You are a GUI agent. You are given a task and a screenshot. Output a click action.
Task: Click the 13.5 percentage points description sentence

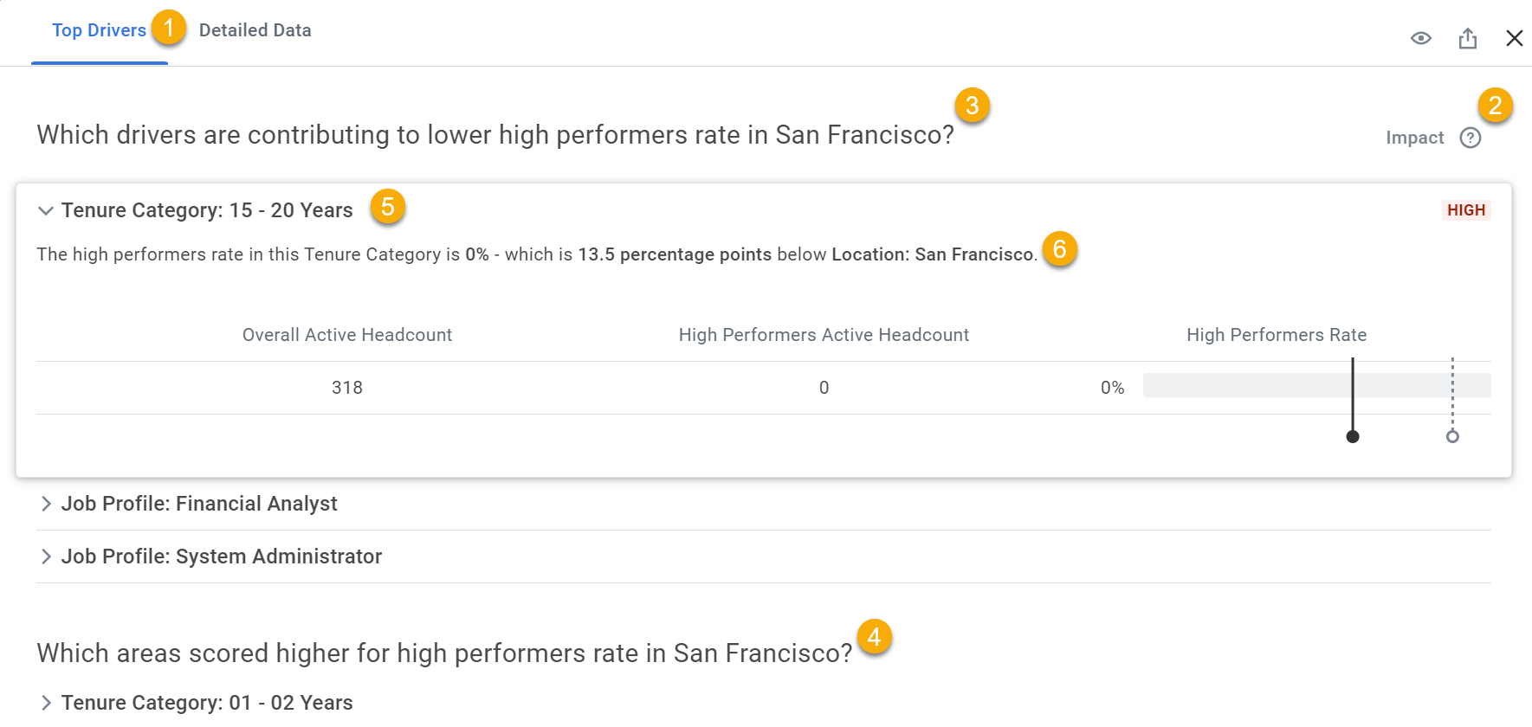click(537, 254)
